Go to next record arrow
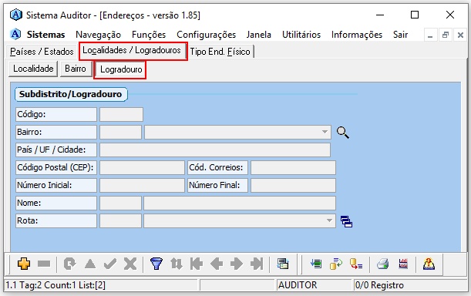 click(x=237, y=264)
